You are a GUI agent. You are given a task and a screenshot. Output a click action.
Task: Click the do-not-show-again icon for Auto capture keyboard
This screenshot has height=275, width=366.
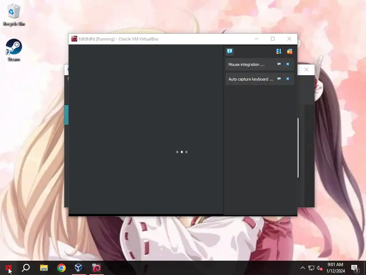[279, 79]
